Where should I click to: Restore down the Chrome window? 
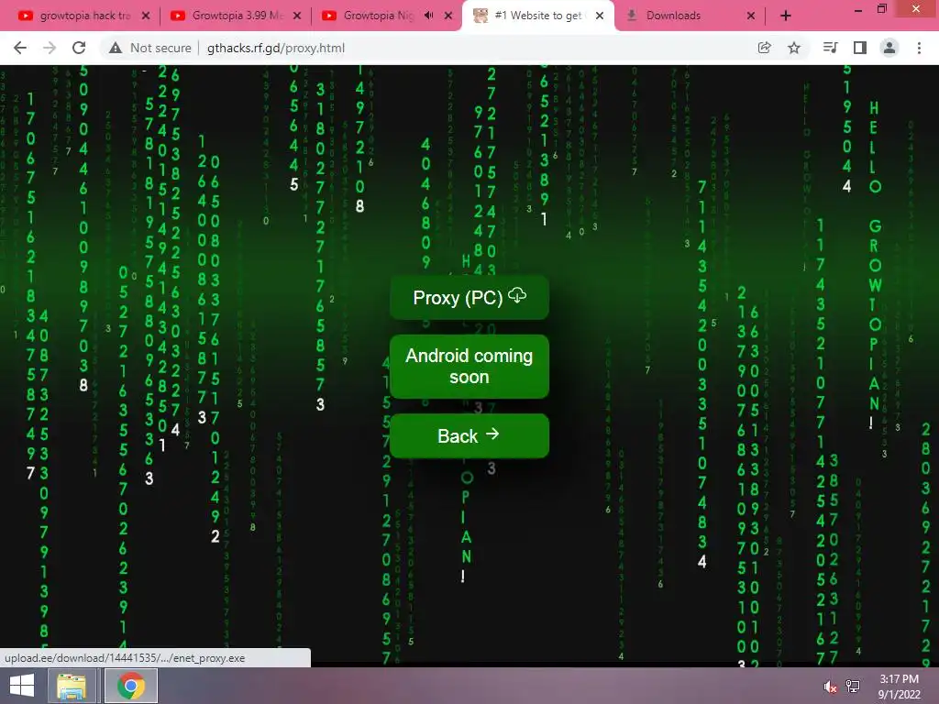882,9
